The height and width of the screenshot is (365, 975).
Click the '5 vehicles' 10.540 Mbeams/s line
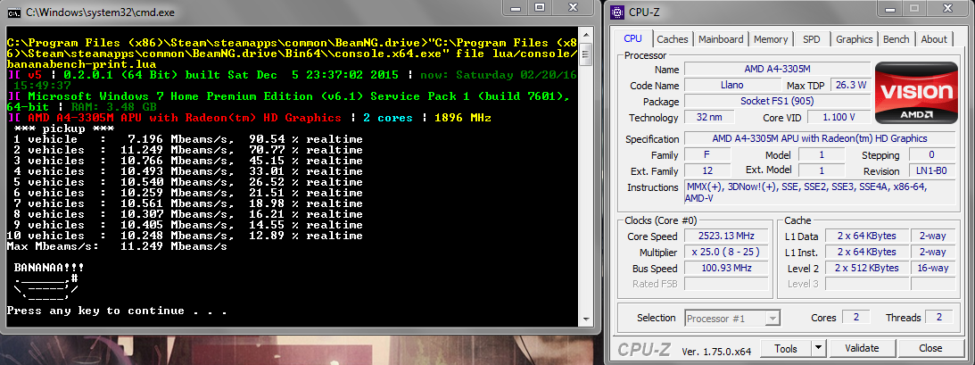[x=188, y=182]
